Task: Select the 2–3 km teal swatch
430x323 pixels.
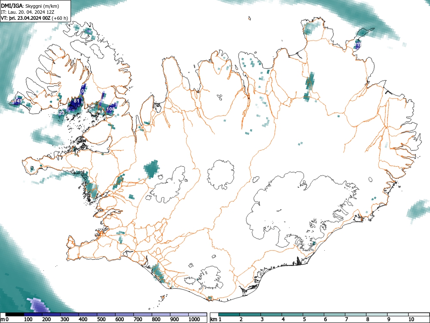Action: tap(250, 314)
